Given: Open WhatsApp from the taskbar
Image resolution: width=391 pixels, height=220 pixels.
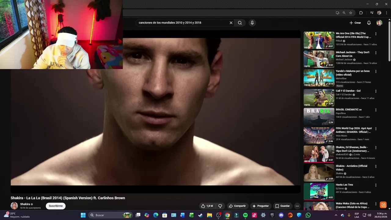Looking at the screenshot, I should point(308,215).
